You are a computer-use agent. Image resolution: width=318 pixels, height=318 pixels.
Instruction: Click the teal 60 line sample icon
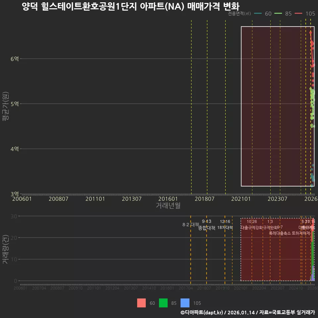coord(258,14)
